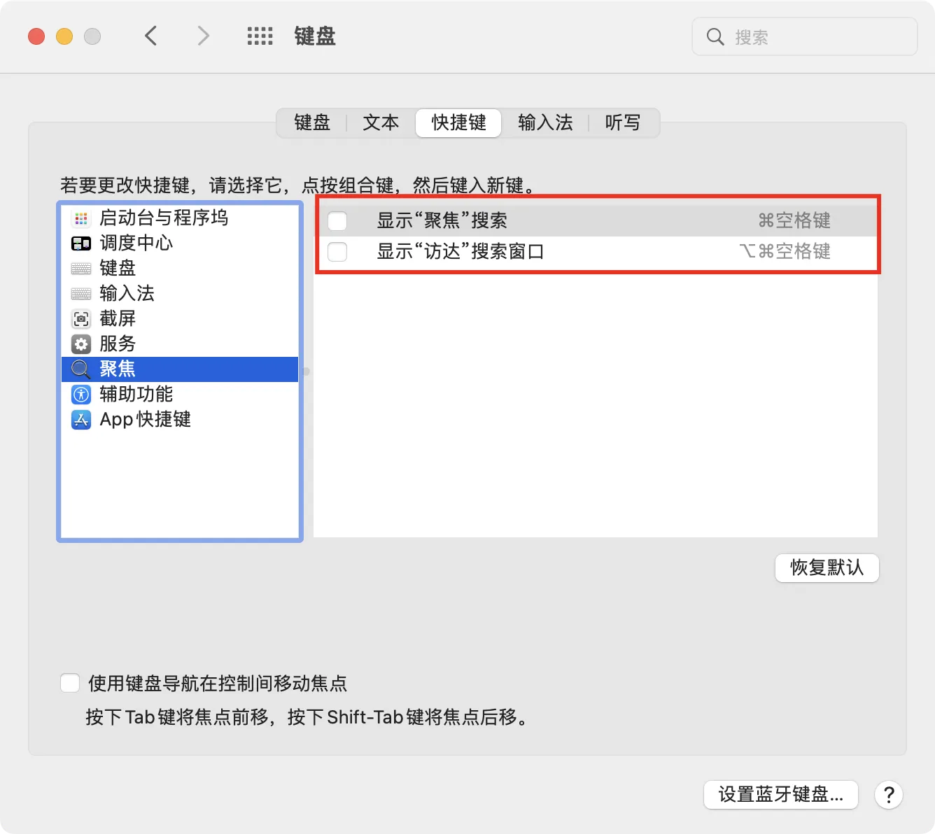
Task: Click the Accessibility icon (辅助功能)
Action: click(x=81, y=395)
